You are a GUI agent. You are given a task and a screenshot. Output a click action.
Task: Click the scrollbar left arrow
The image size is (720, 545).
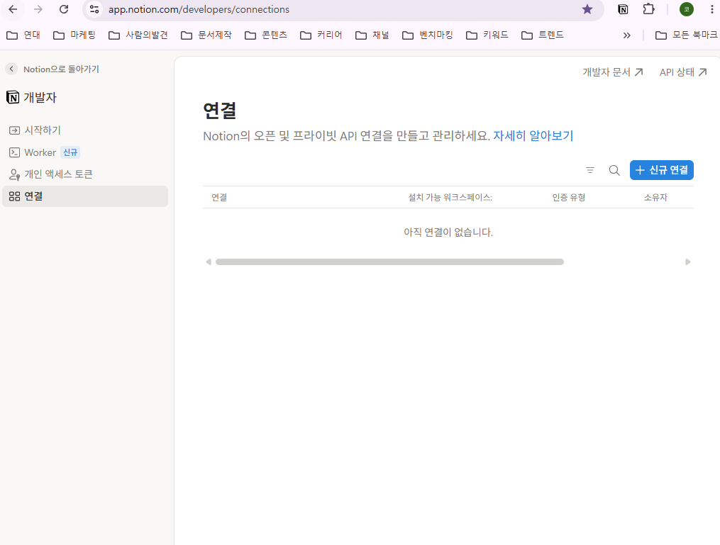209,262
